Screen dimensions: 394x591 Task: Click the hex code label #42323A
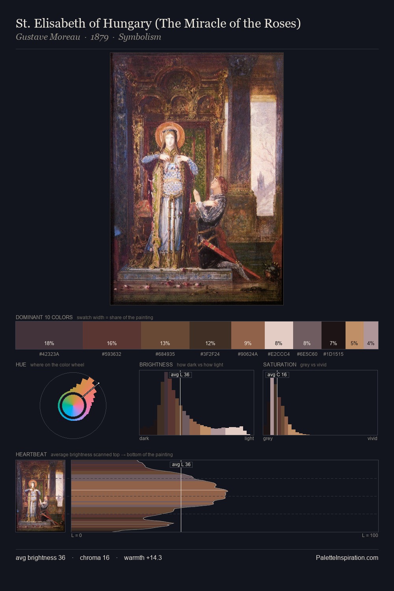(49, 354)
